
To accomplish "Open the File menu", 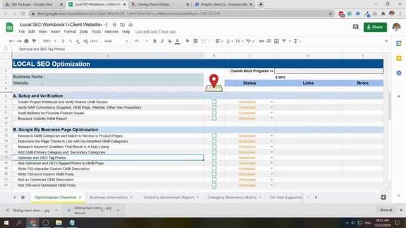I will pyautogui.click(x=22, y=32).
